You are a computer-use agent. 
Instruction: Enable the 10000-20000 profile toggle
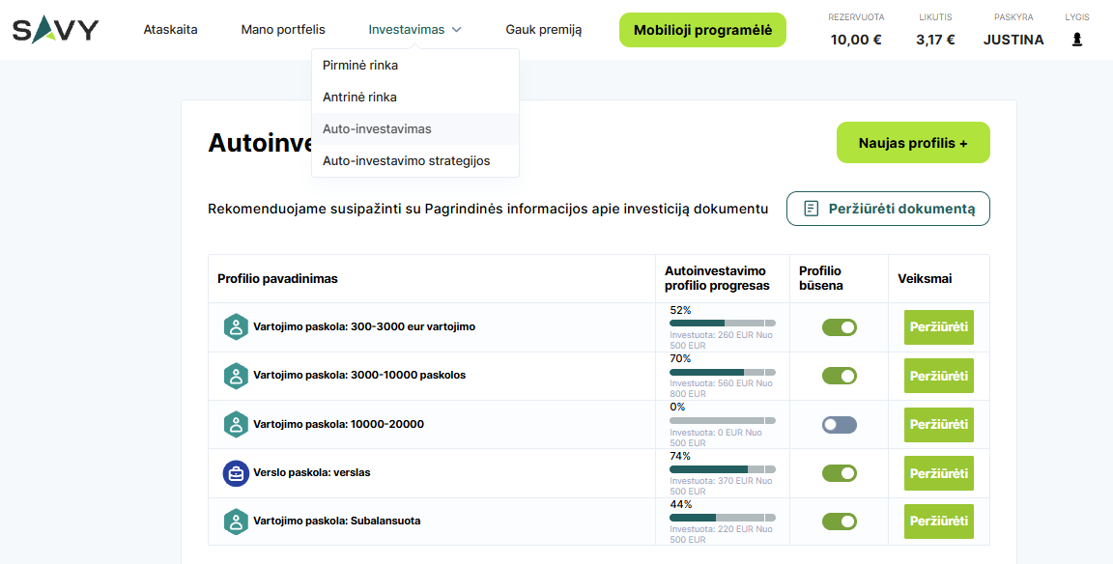pyautogui.click(x=839, y=424)
